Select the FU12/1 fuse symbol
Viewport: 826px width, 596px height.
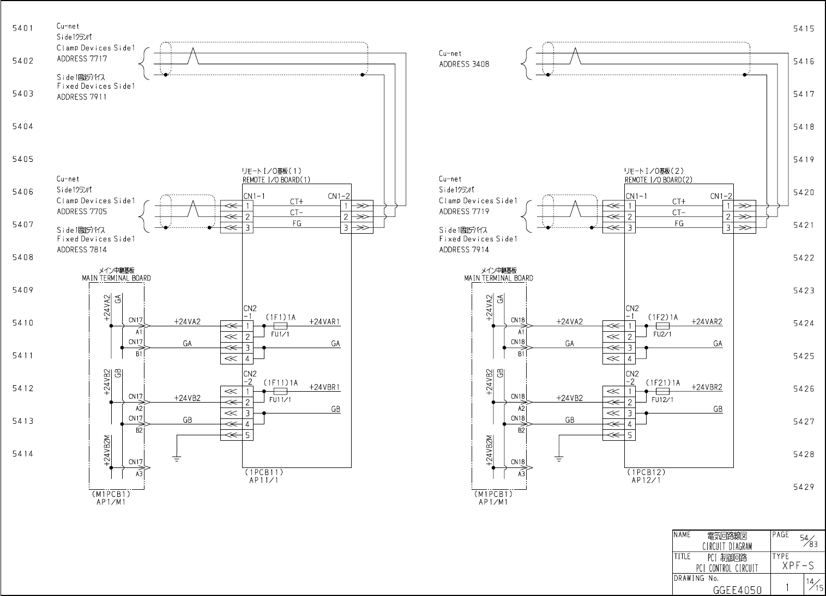[x=662, y=391]
